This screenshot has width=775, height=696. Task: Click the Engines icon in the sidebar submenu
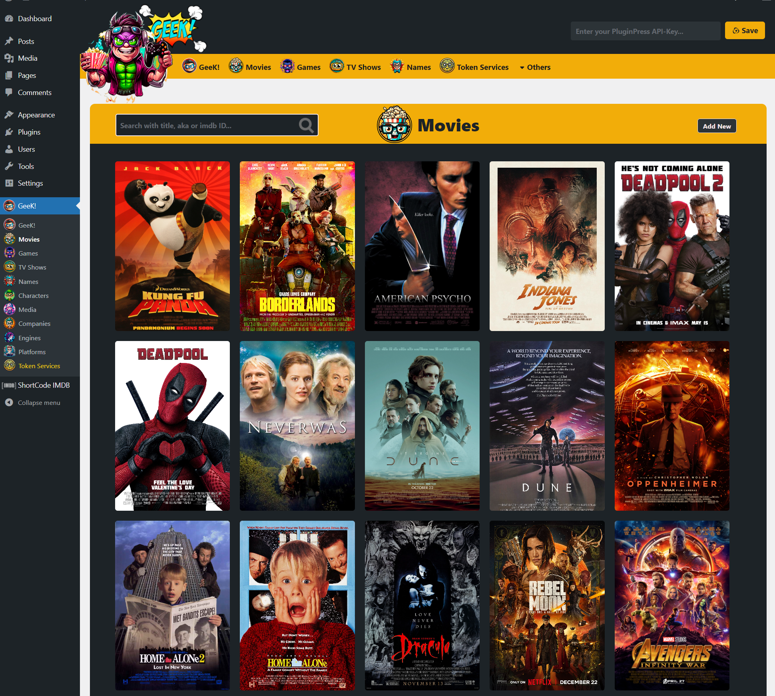point(10,338)
